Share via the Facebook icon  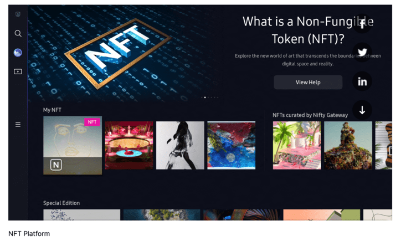(x=362, y=23)
